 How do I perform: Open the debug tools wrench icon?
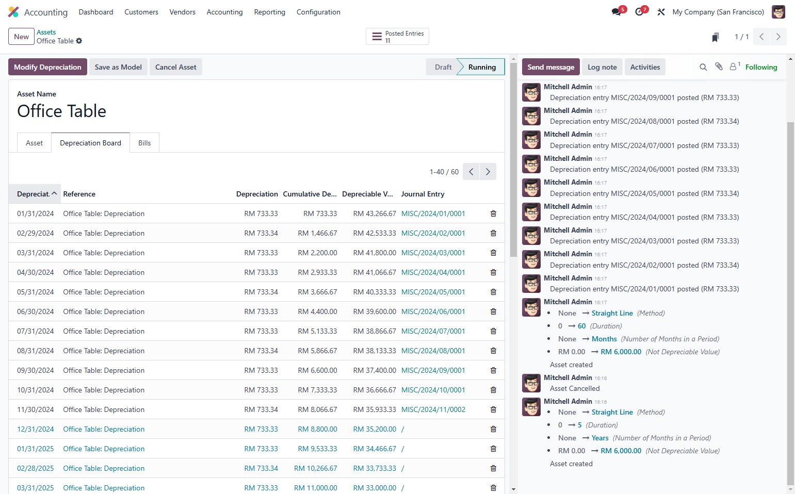click(661, 12)
